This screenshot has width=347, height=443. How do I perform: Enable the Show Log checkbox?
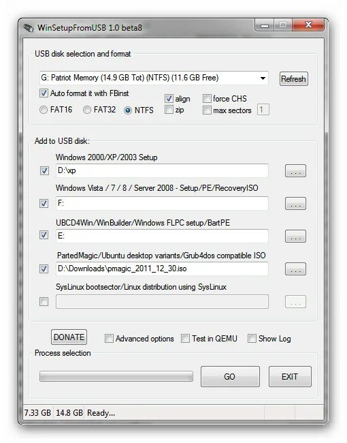point(252,338)
